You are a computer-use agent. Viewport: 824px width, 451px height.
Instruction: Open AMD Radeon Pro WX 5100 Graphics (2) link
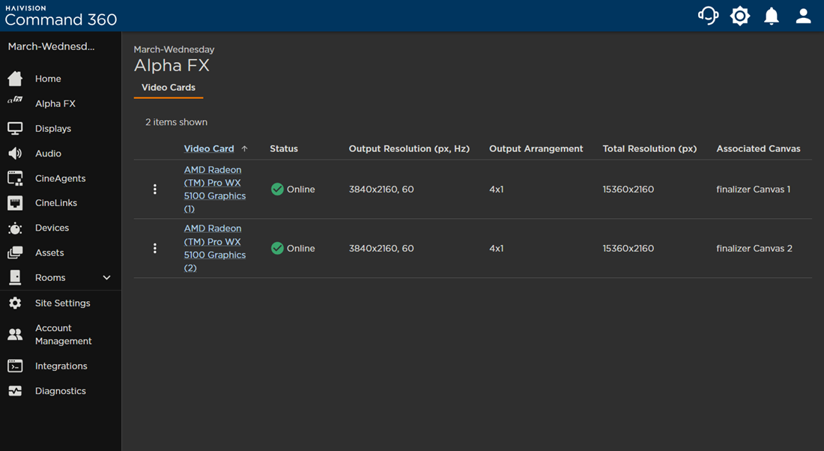tap(214, 248)
